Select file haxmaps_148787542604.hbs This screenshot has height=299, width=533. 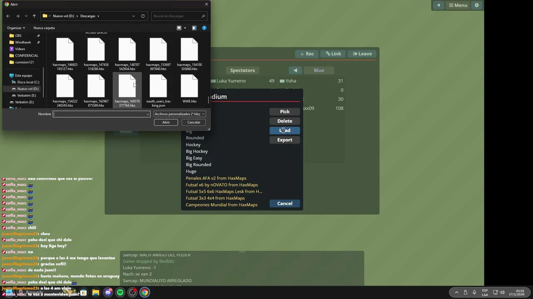[127, 53]
